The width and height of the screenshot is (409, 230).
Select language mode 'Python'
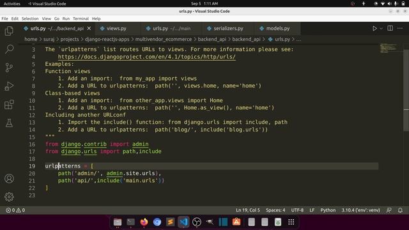pos(328,210)
